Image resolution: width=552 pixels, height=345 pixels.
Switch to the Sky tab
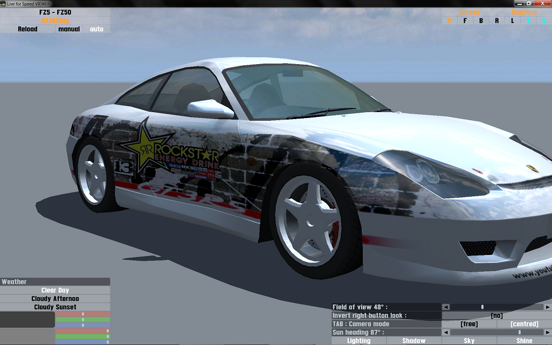(469, 341)
